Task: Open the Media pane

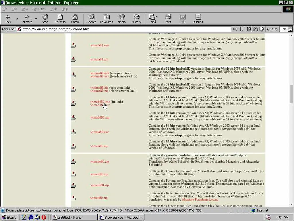Action: 121,19
